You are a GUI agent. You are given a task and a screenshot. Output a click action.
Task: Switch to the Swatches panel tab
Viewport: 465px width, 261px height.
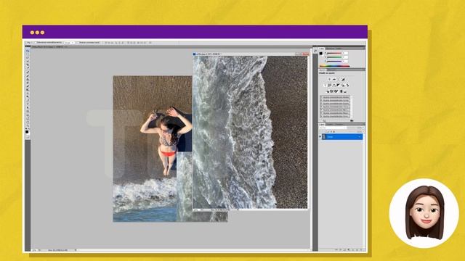click(x=330, y=49)
